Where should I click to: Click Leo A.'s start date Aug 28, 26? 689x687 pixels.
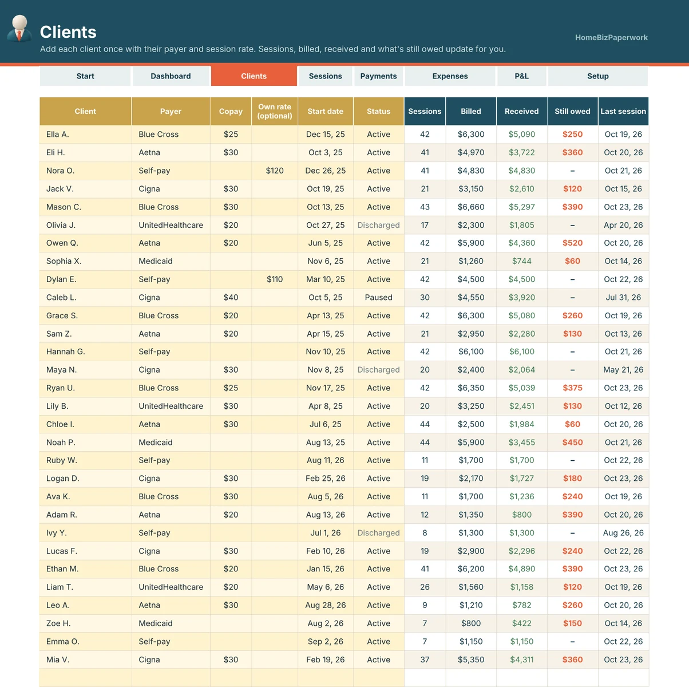tap(325, 605)
